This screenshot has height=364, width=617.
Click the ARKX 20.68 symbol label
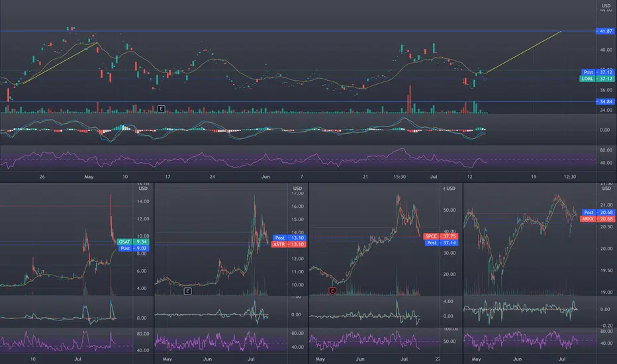point(597,219)
